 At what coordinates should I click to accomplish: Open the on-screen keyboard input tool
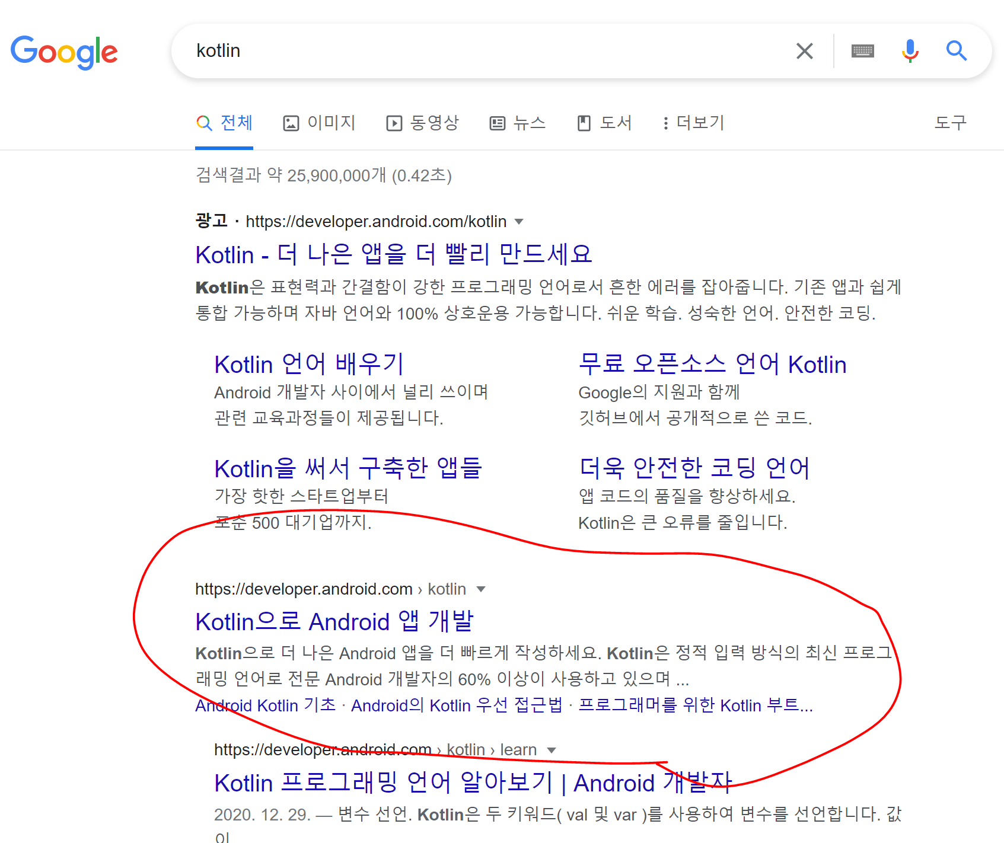(x=862, y=51)
